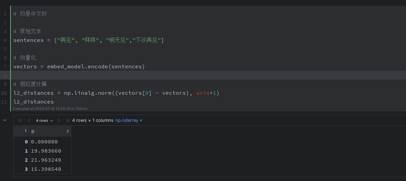Click the 4 rows × 1 columns label

[x=93, y=120]
